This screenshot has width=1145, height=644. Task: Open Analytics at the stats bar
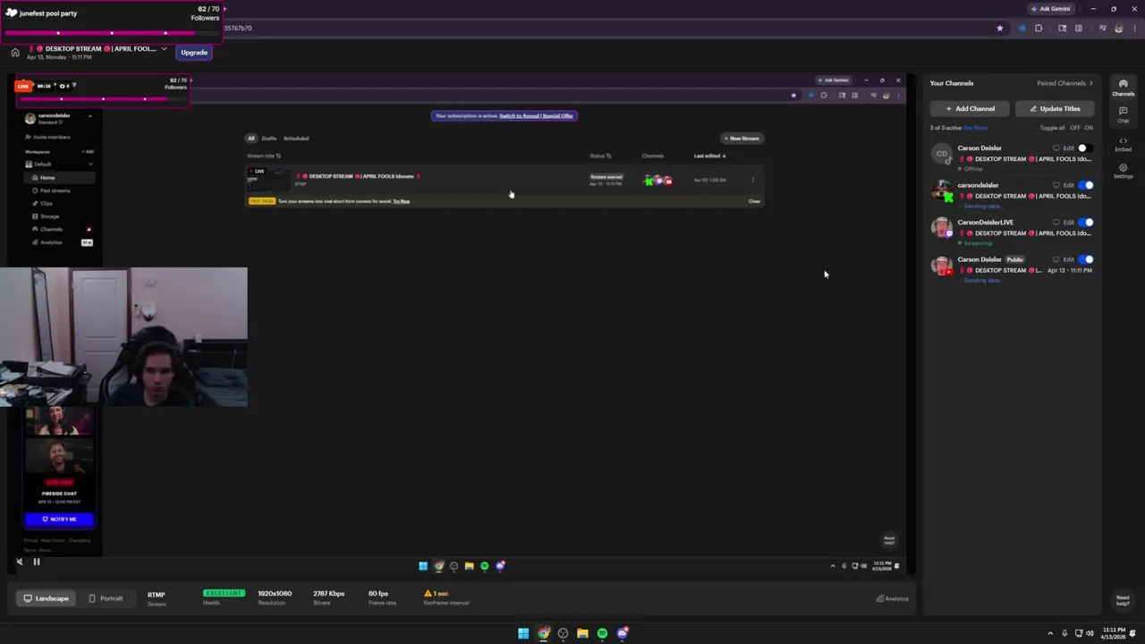pyautogui.click(x=893, y=598)
